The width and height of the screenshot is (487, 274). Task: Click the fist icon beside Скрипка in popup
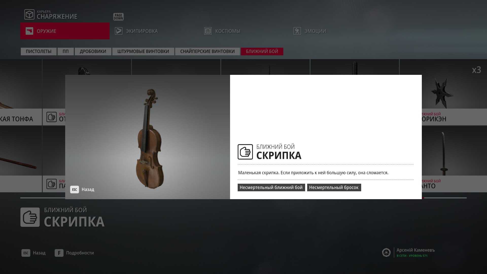coord(245,152)
